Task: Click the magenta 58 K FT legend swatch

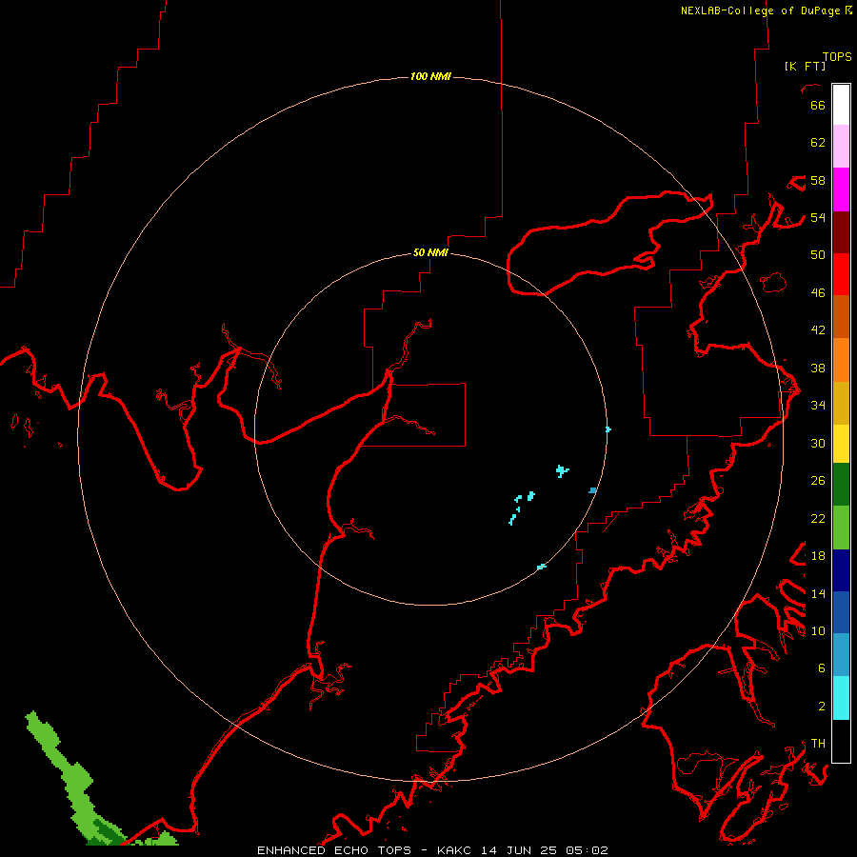Action: click(841, 189)
